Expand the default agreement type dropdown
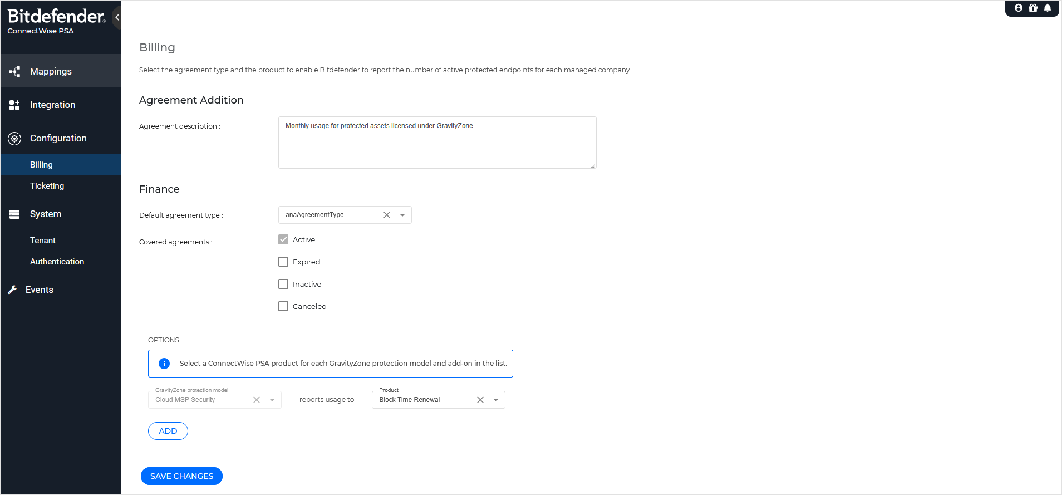The width and height of the screenshot is (1062, 495). click(x=402, y=215)
